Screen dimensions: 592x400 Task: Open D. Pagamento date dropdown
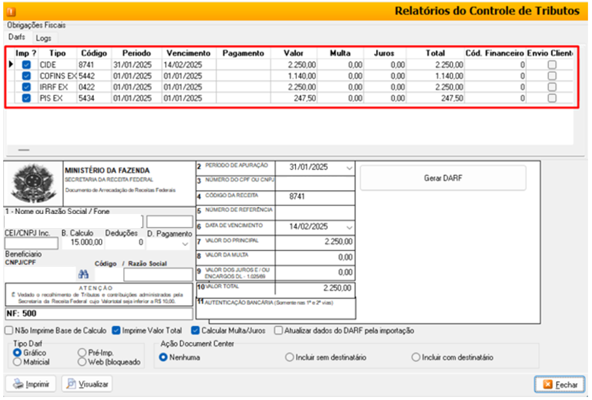pos(185,244)
